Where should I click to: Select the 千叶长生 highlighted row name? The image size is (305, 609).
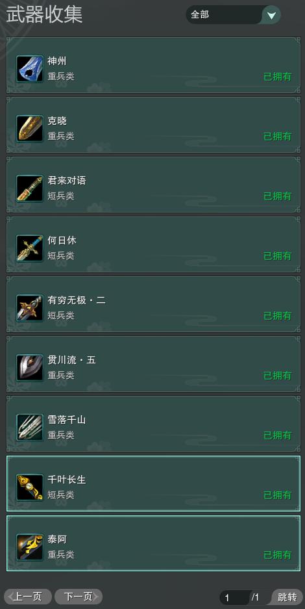click(67, 480)
